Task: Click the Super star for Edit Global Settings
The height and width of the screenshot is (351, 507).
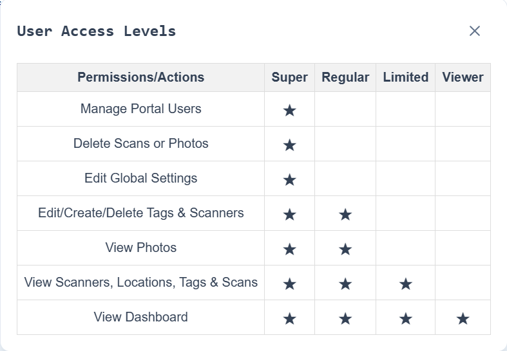Action: click(289, 179)
